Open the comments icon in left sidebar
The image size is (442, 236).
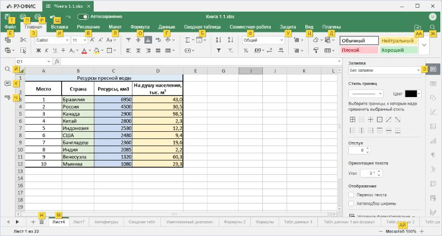(x=8, y=83)
